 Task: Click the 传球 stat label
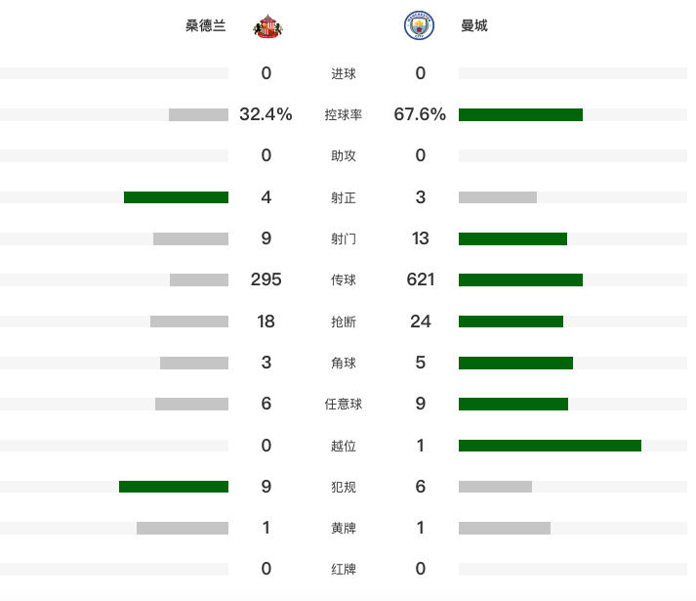pos(344,280)
